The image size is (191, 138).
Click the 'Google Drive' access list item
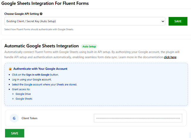24,94
